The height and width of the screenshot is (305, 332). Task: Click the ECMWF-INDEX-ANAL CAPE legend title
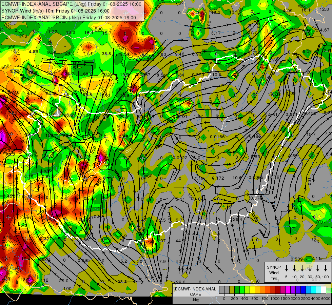[195, 291]
